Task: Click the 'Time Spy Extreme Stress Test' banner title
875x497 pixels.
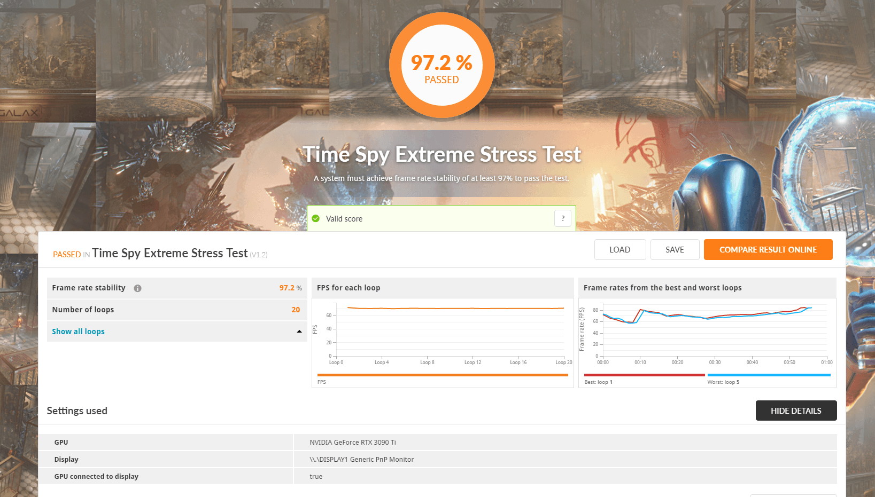Action: (x=442, y=154)
